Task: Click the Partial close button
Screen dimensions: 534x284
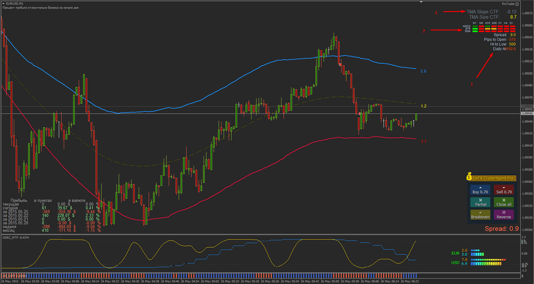Action: coord(480,202)
